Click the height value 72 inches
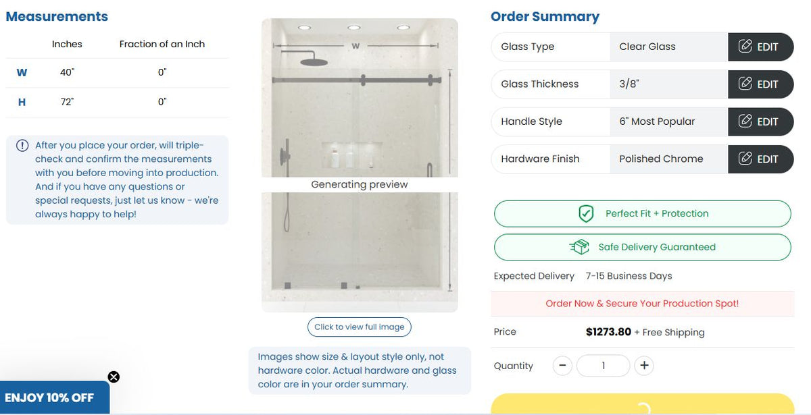811x415 pixels. pyautogui.click(x=67, y=102)
